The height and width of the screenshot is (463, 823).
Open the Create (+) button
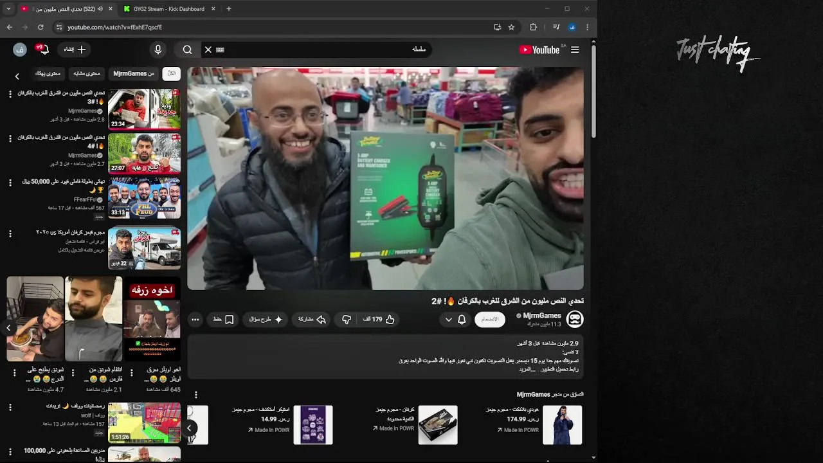point(75,50)
